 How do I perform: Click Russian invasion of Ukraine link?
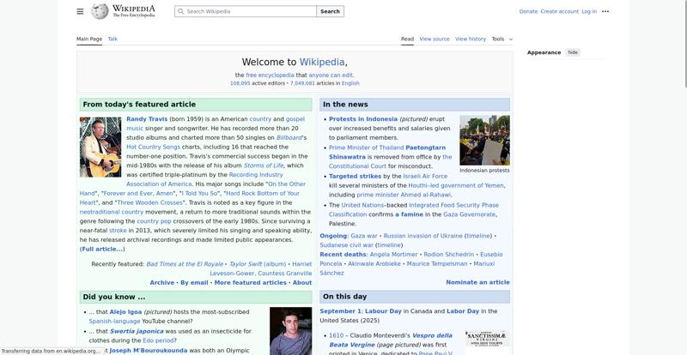click(x=423, y=236)
